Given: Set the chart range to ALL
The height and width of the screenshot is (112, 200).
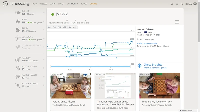Looking at the screenshot, I should click(x=75, y=27).
